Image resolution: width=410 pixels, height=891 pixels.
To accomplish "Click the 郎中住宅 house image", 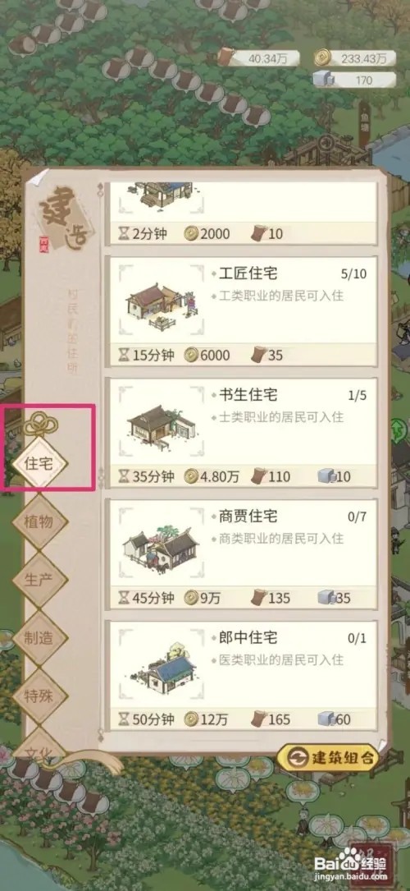I will pyautogui.click(x=161, y=669).
